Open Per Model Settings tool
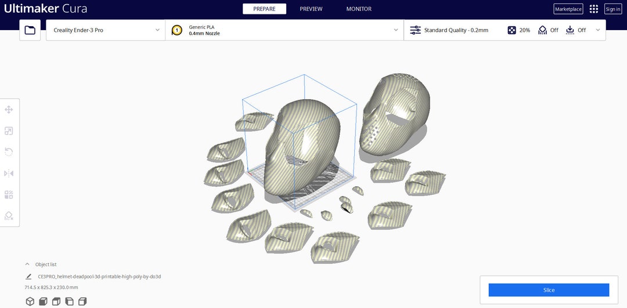This screenshot has height=308, width=627. [9, 194]
